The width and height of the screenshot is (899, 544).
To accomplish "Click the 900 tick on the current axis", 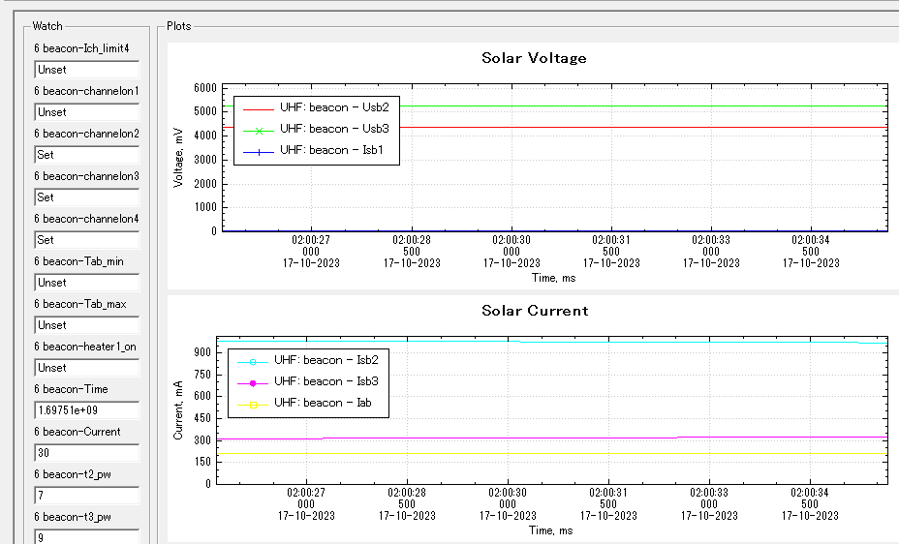I will pyautogui.click(x=201, y=352).
